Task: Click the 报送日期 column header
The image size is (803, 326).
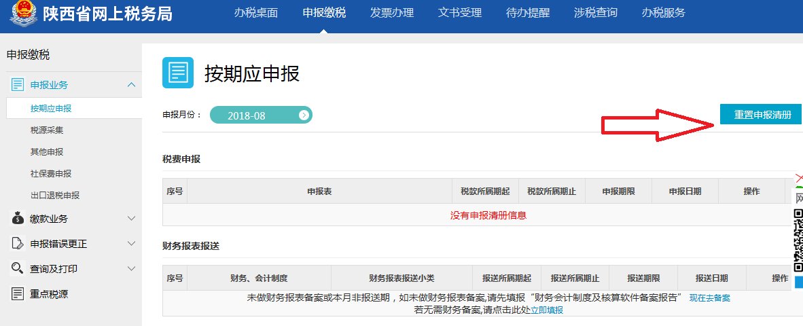Action: (712, 278)
